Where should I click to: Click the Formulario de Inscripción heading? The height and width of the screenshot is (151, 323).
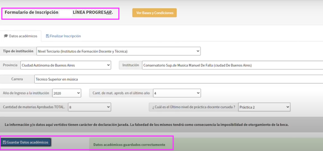59,12
